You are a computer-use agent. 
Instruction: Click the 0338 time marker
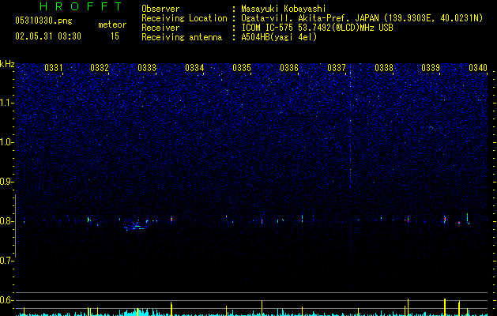[x=384, y=68]
